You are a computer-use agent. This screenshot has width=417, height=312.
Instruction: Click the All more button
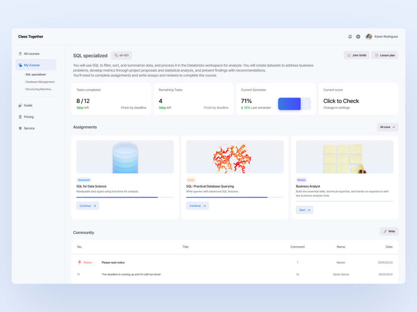[x=387, y=127]
